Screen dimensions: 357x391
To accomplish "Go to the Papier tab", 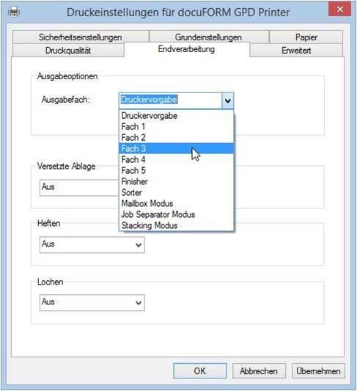I will [x=306, y=37].
